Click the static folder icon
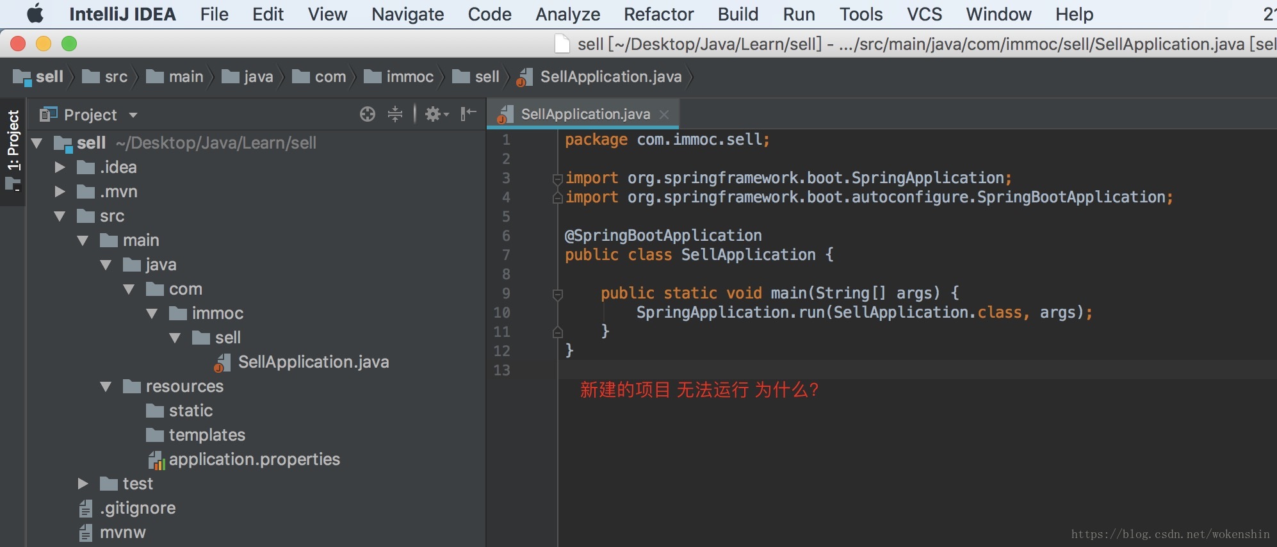1277x547 pixels. pyautogui.click(x=155, y=411)
